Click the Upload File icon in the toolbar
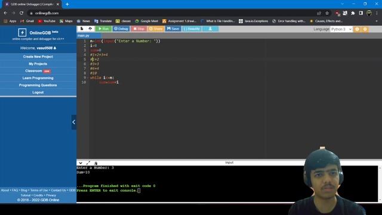 (90, 29)
